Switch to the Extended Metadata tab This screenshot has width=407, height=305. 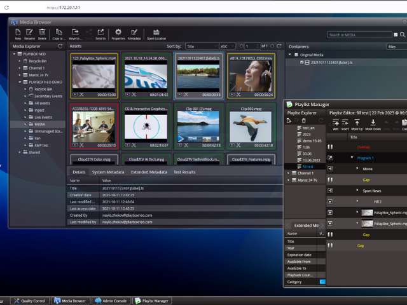(x=149, y=172)
